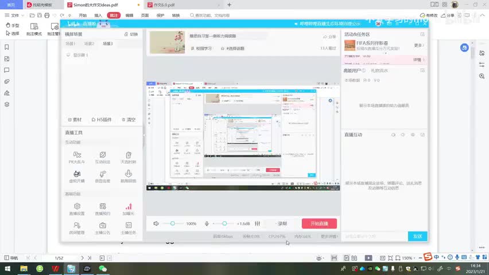This screenshot has width=489, height=275.
Task: Click the 发送 send message button
Action: coord(417,237)
